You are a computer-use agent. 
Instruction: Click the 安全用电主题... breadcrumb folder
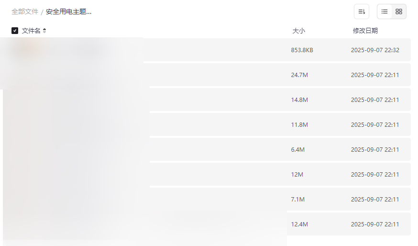point(68,12)
